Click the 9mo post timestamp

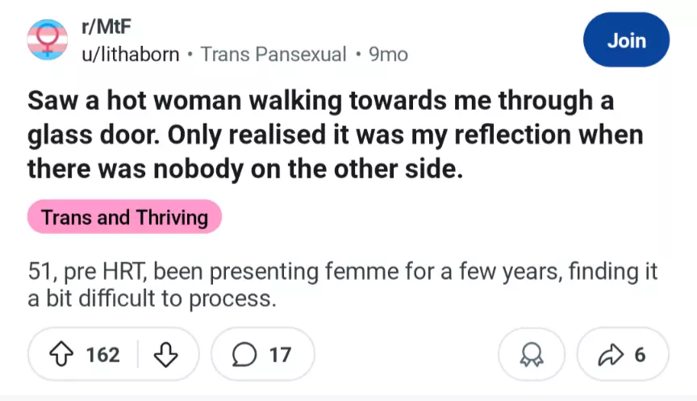[x=388, y=54]
